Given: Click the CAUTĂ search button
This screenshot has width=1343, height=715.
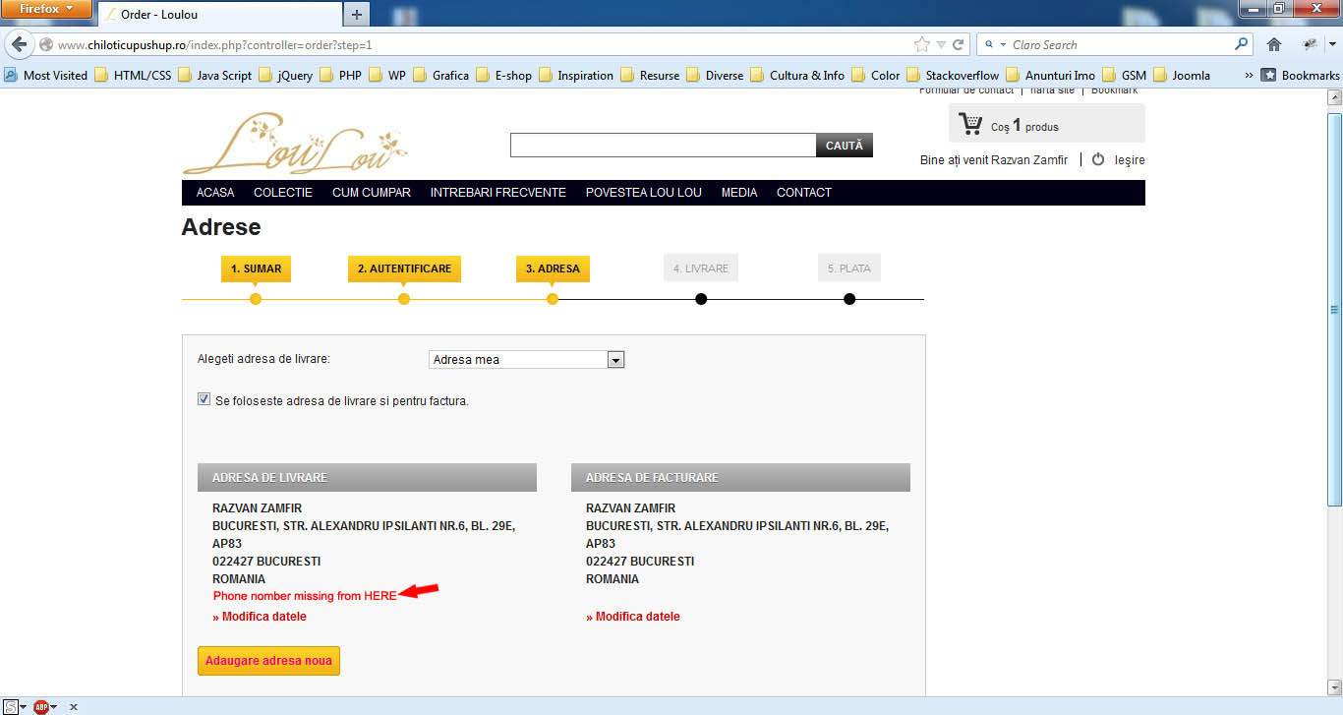Looking at the screenshot, I should [x=845, y=146].
